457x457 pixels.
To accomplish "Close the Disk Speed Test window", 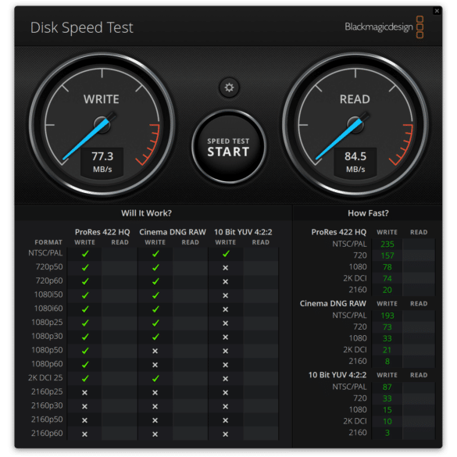I will tap(437, 11).
